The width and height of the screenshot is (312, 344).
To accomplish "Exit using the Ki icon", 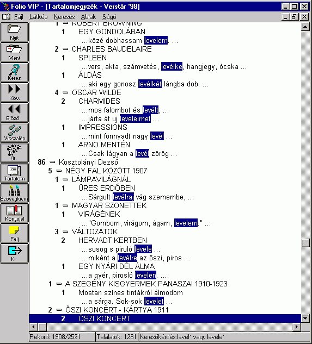I will coord(15,254).
